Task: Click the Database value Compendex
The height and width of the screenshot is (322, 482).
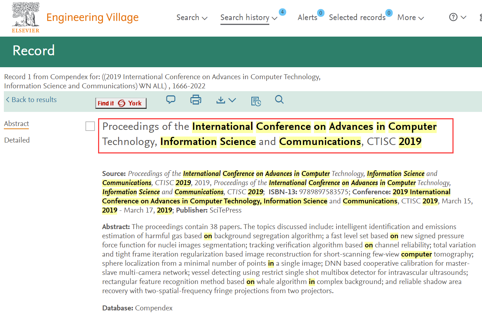Action: (x=154, y=308)
